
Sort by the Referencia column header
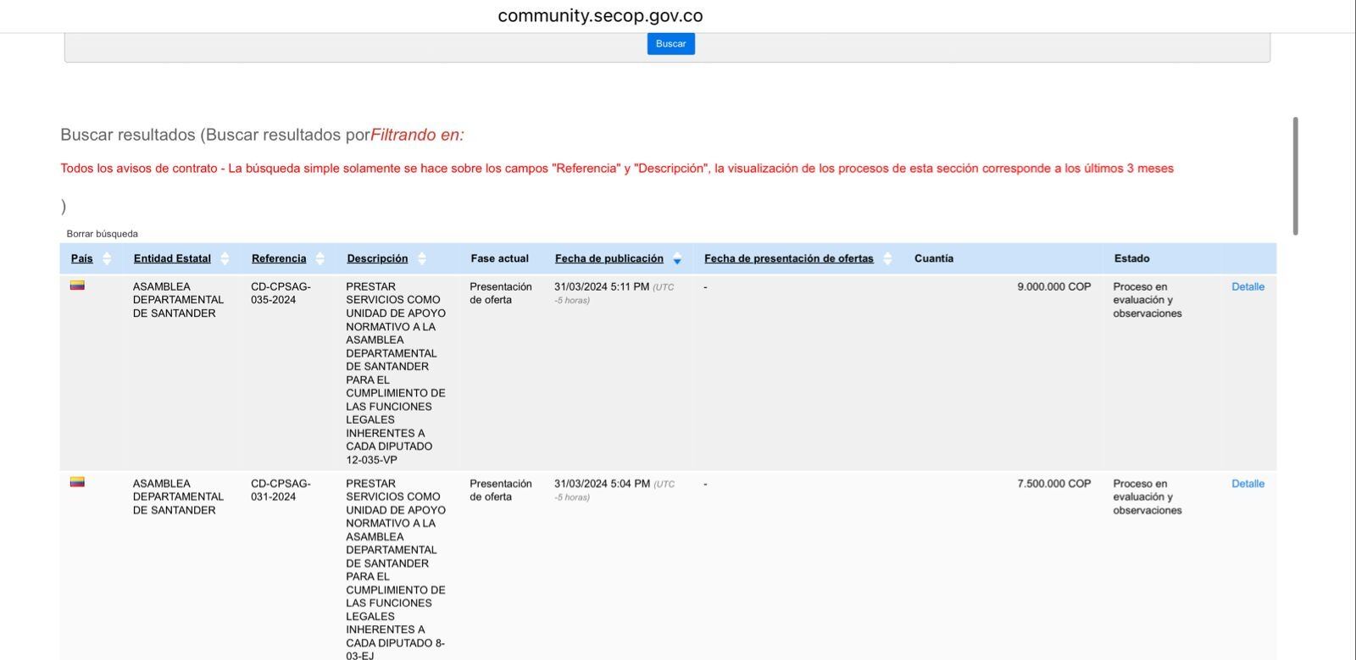tap(279, 258)
